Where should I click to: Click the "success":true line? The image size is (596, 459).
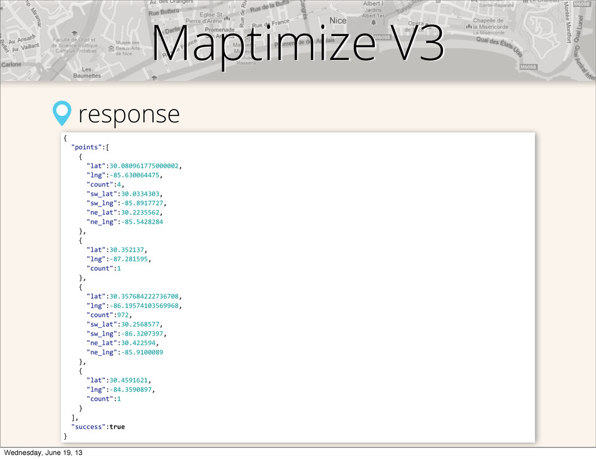click(98, 427)
